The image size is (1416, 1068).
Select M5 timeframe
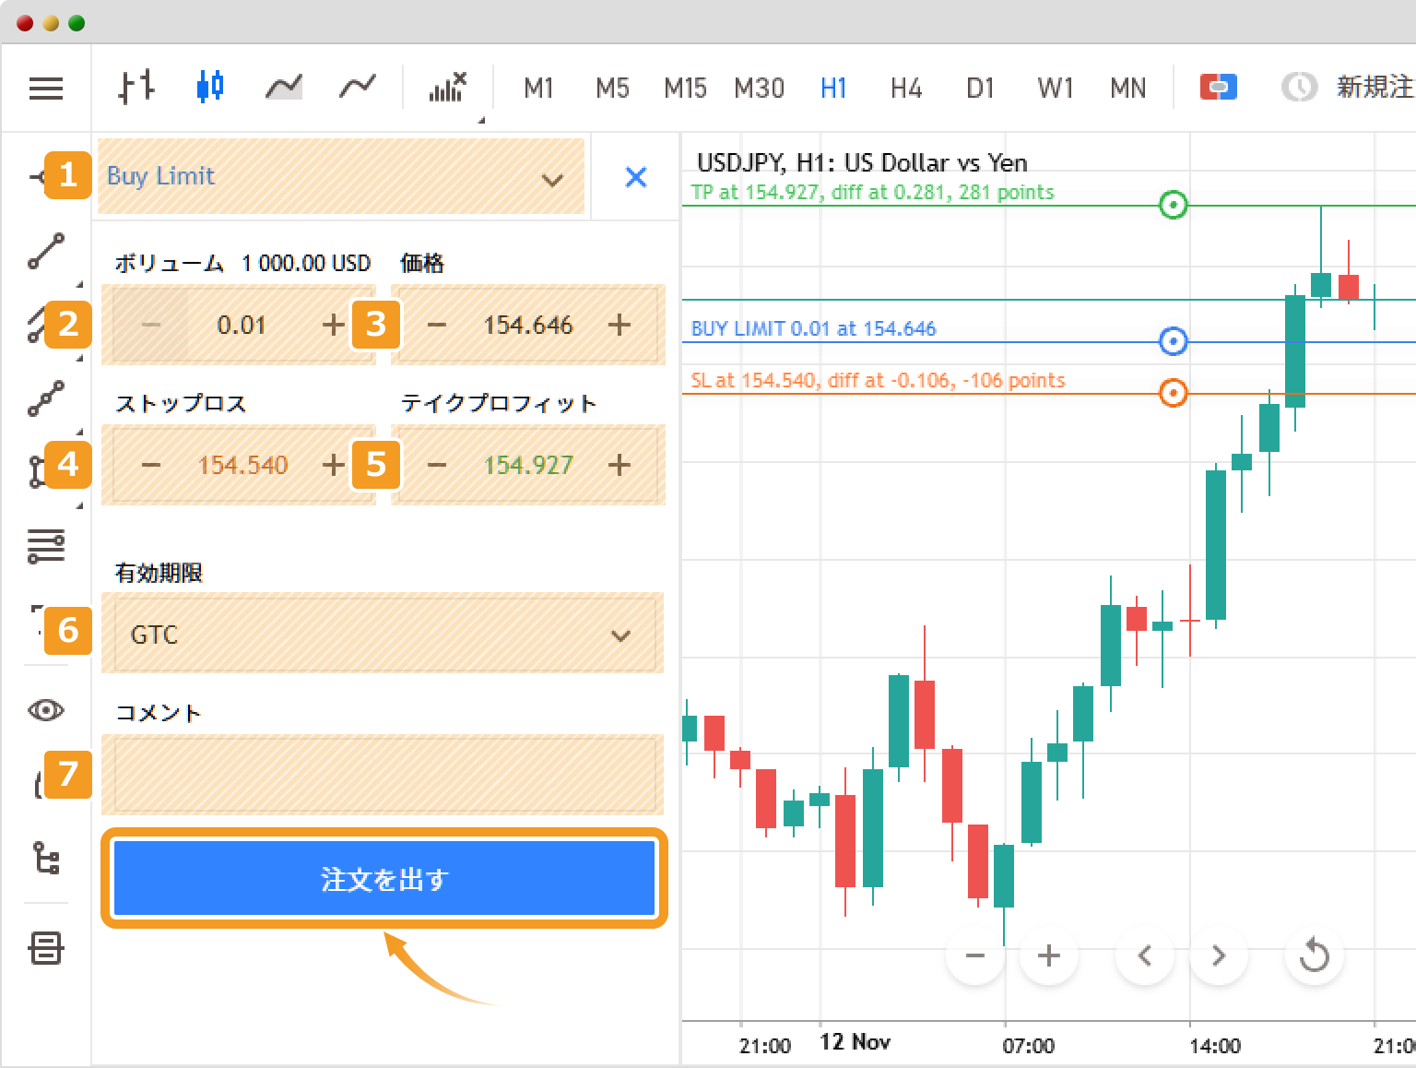click(x=612, y=89)
